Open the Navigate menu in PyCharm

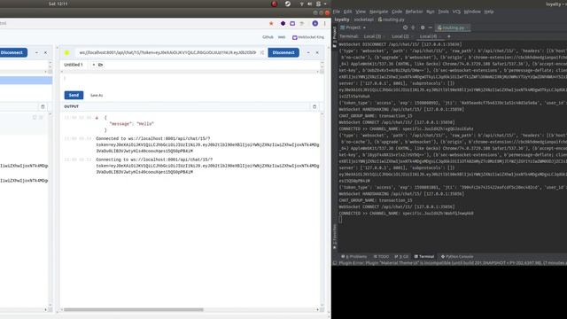tap(378, 12)
